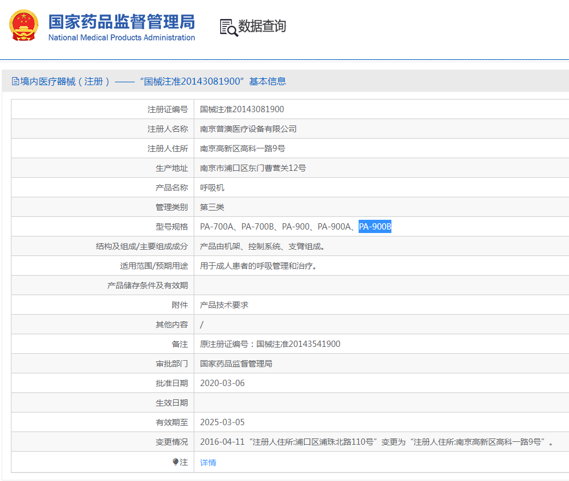Click approval date 2020-03-06

[222, 383]
